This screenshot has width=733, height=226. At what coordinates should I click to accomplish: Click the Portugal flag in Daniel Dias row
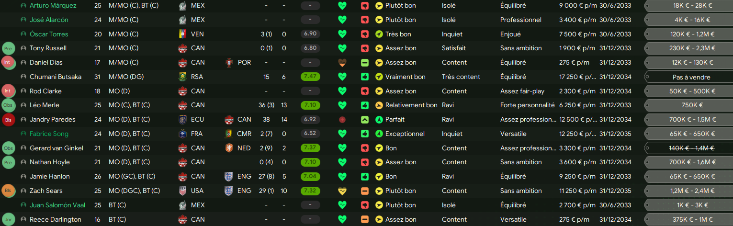tap(229, 62)
